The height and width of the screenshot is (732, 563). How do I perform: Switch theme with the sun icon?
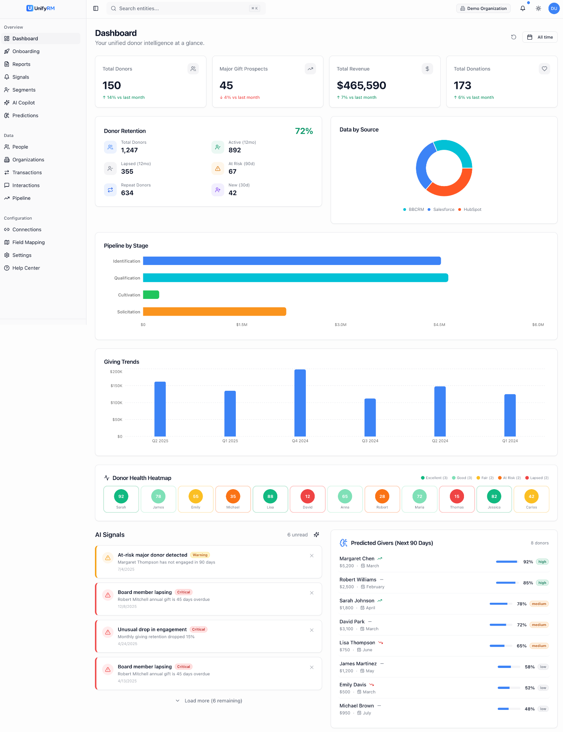coord(538,8)
